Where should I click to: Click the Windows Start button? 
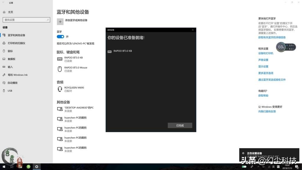4,166
